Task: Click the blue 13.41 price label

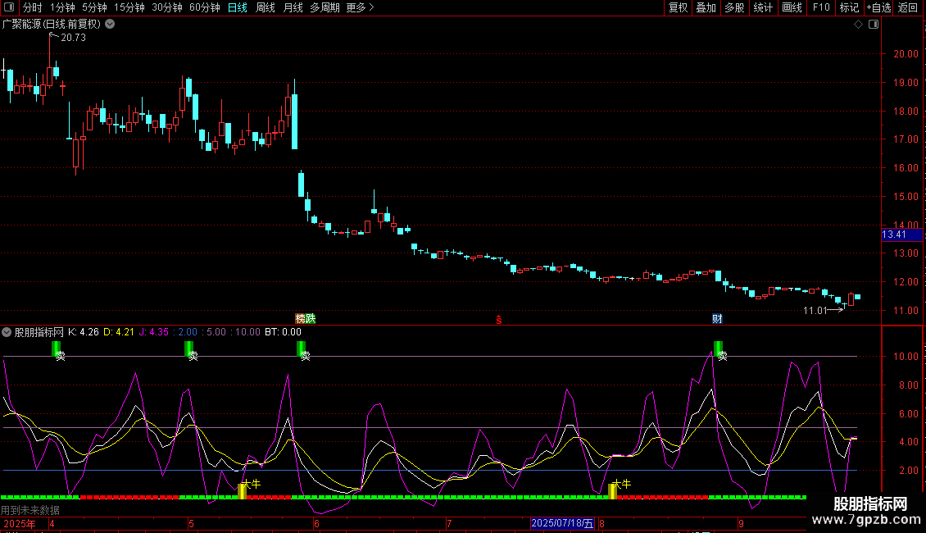Action: (893, 235)
